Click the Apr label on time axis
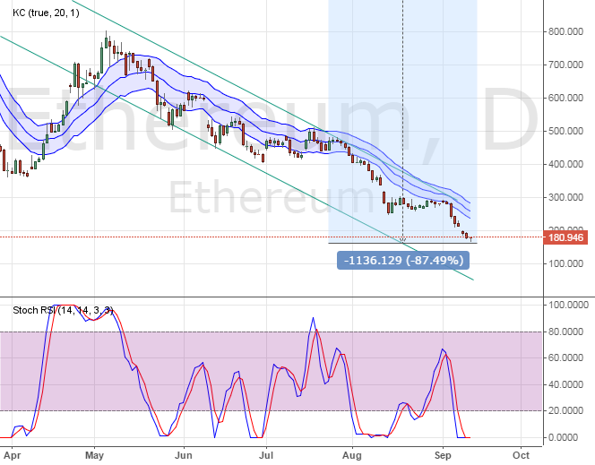Screen dimensions: 595x465 [12, 455]
